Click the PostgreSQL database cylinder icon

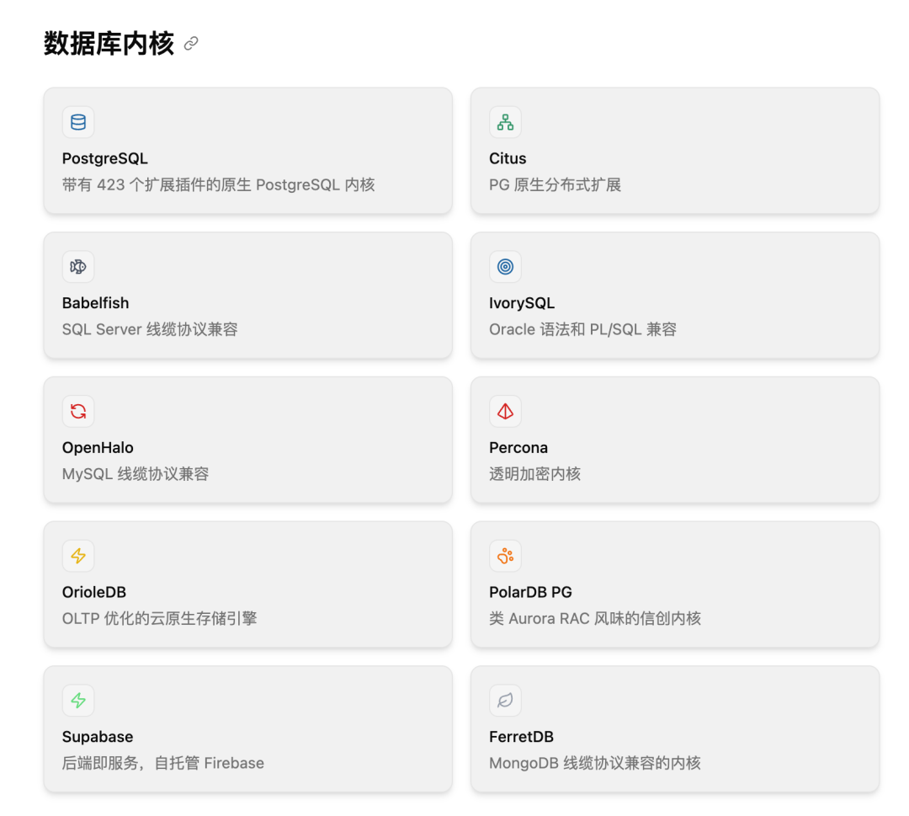click(78, 122)
